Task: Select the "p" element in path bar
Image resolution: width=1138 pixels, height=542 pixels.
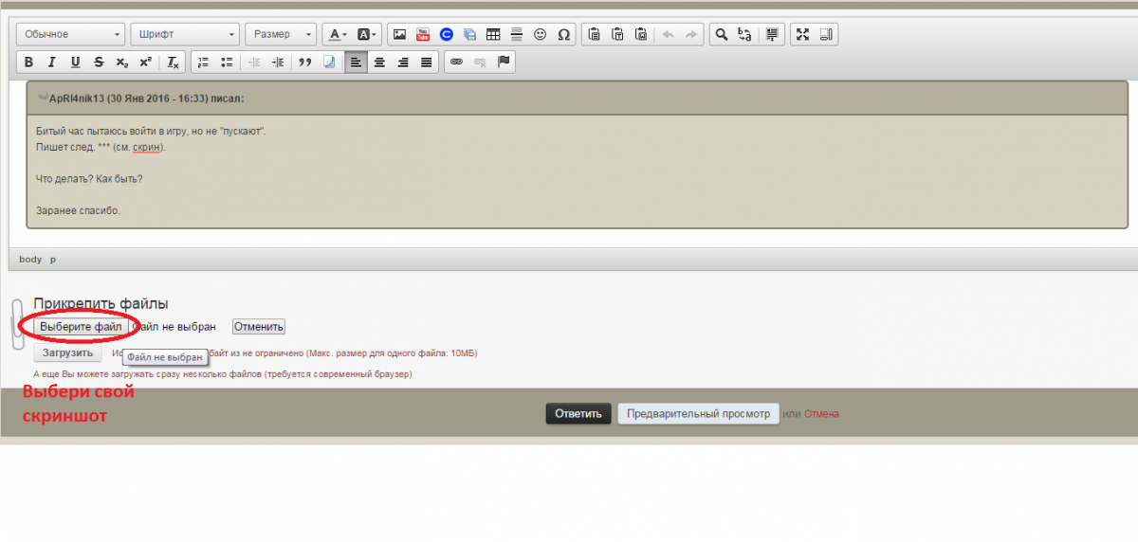Action: tap(53, 260)
